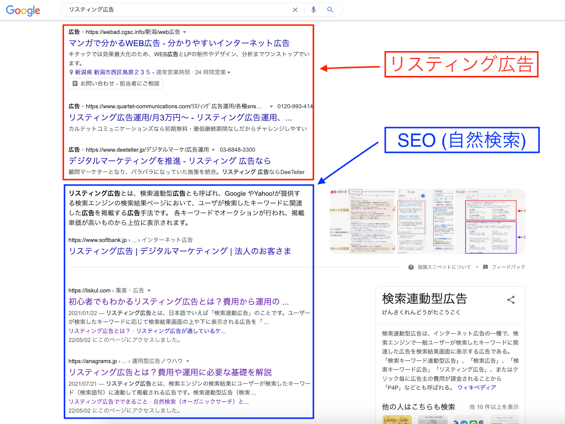The width and height of the screenshot is (565, 424).
Task: Click the help icon beside 強調スニペットについて
Action: coord(411,267)
